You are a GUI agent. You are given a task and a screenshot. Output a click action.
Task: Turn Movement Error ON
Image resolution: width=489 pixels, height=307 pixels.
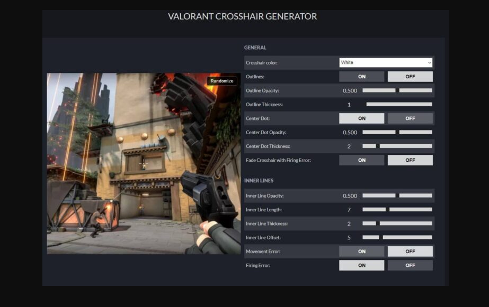point(362,252)
